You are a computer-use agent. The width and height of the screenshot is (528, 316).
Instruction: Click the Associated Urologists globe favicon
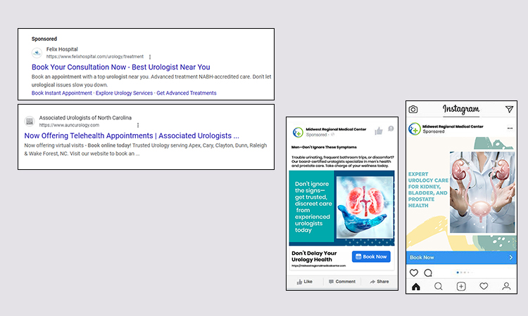[x=30, y=121]
